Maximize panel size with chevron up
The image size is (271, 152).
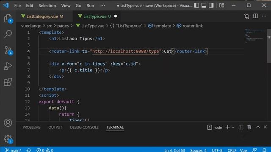click(258, 127)
